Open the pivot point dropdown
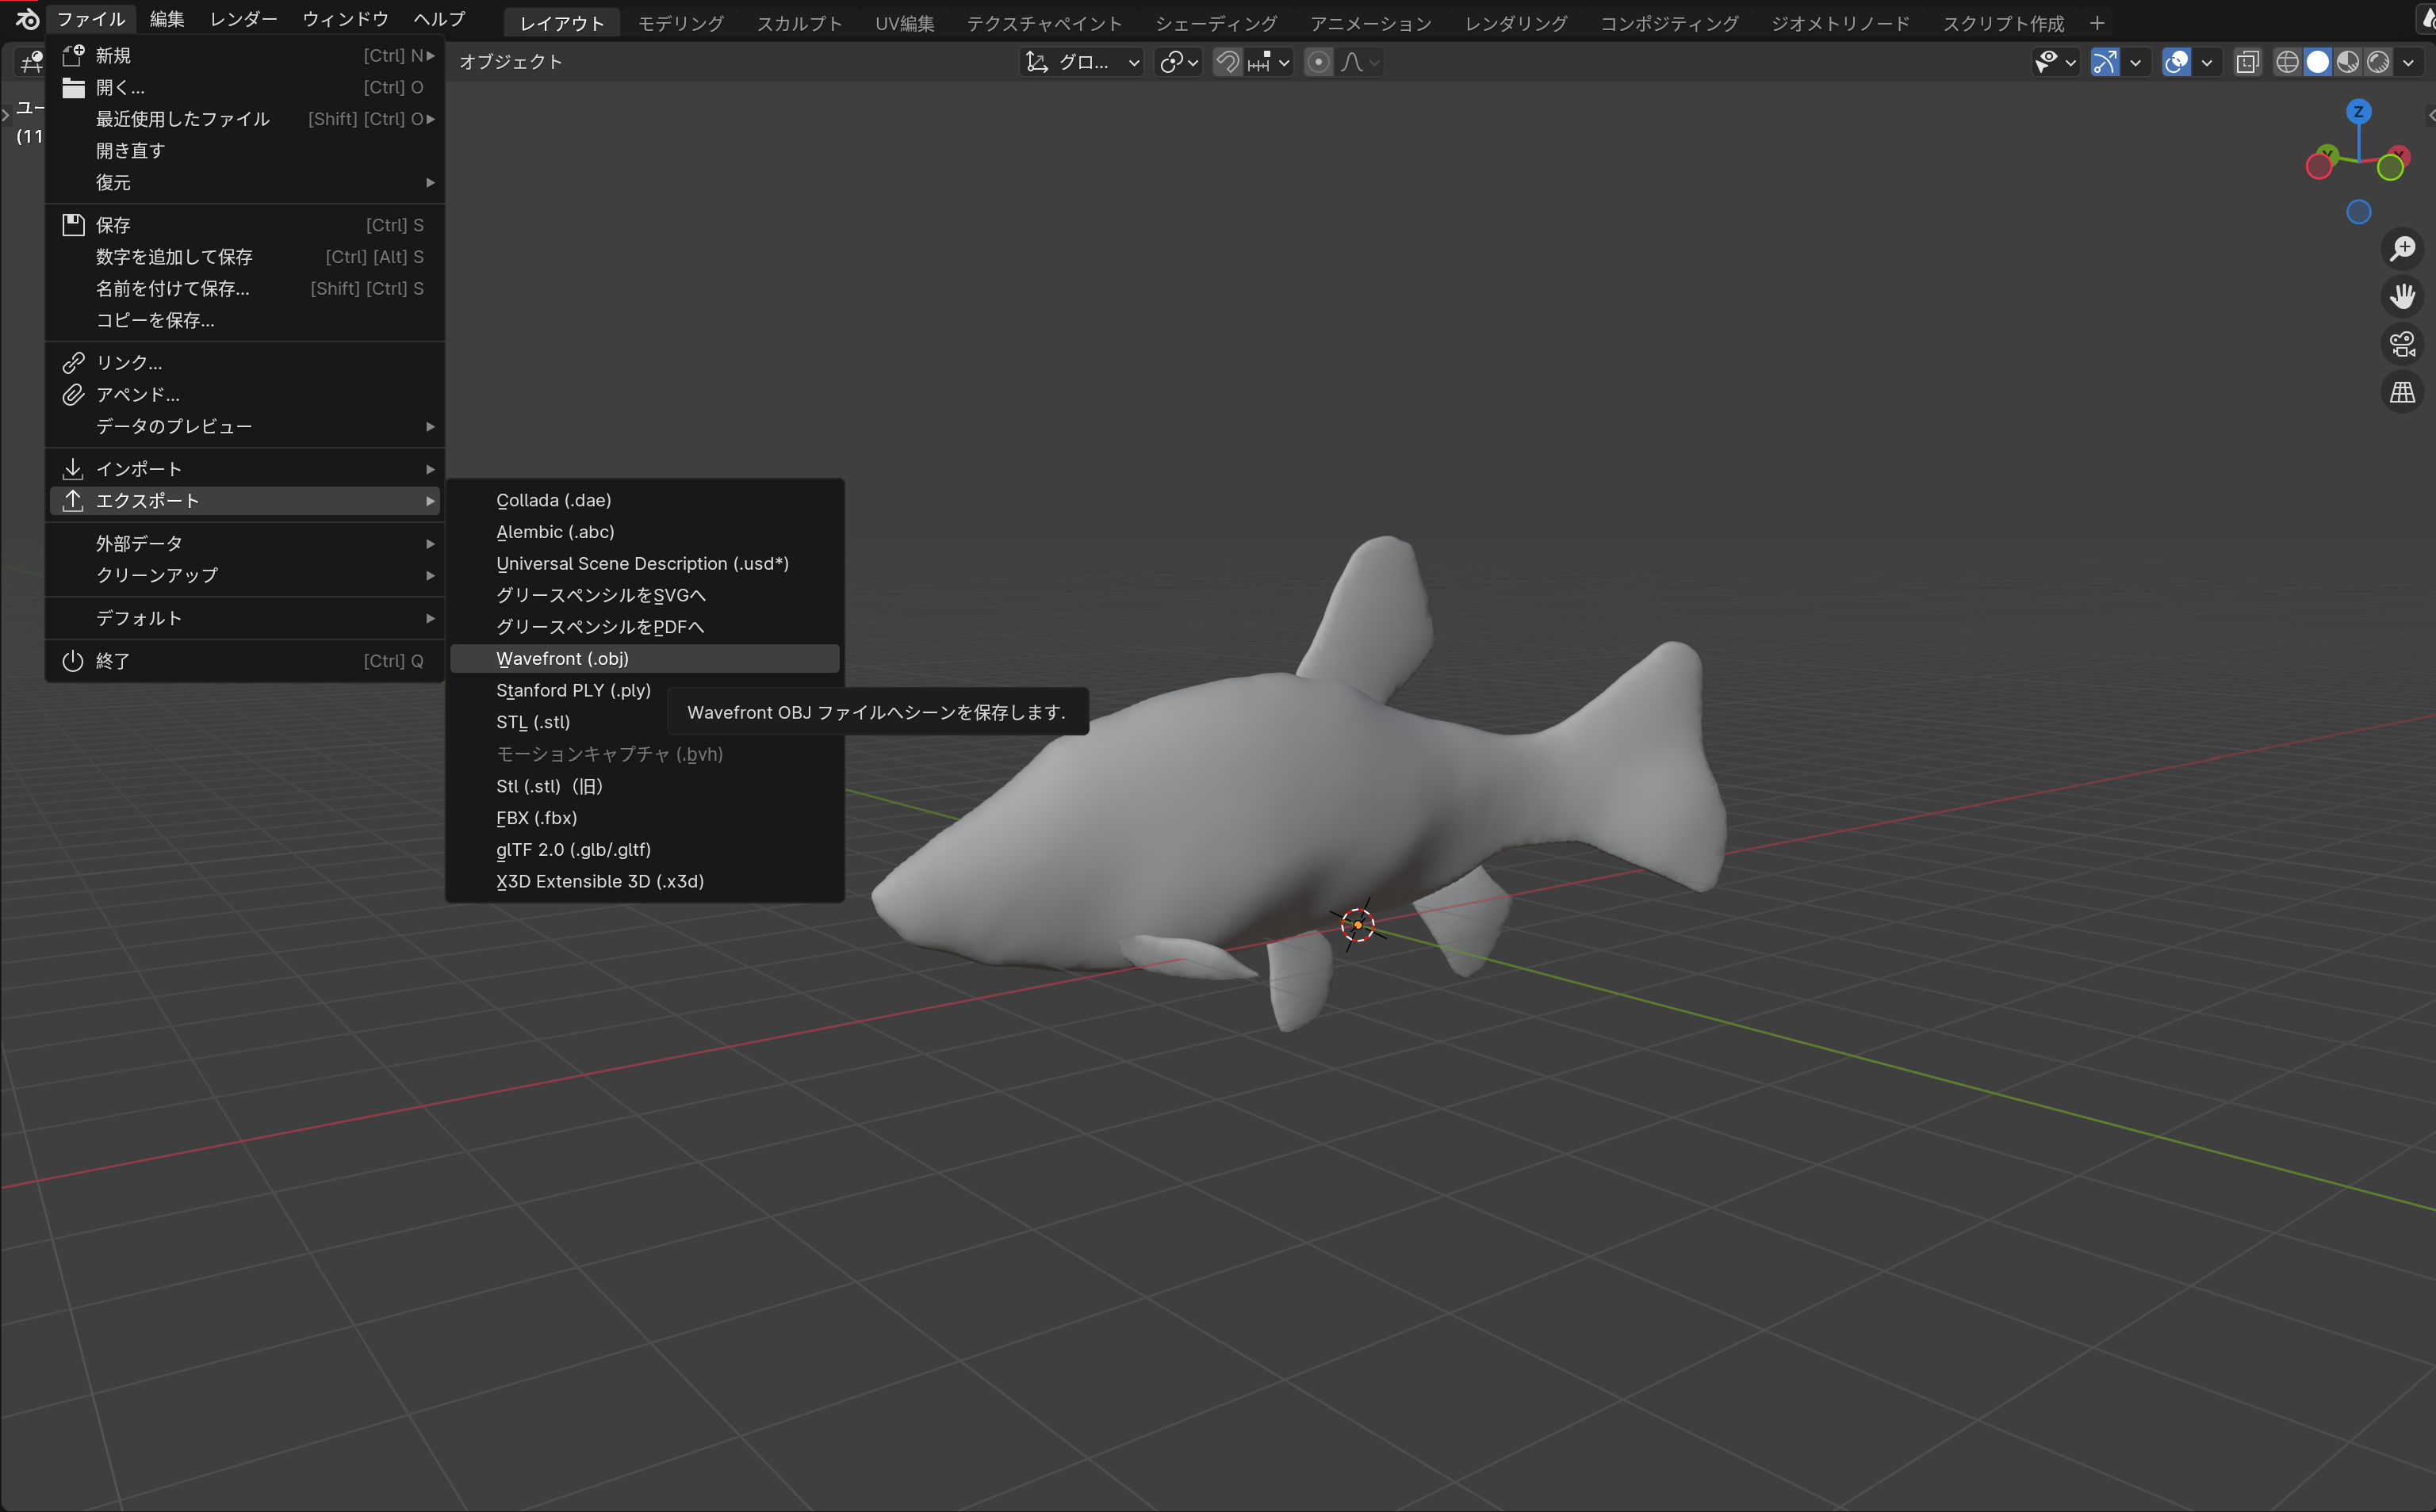 (1178, 62)
